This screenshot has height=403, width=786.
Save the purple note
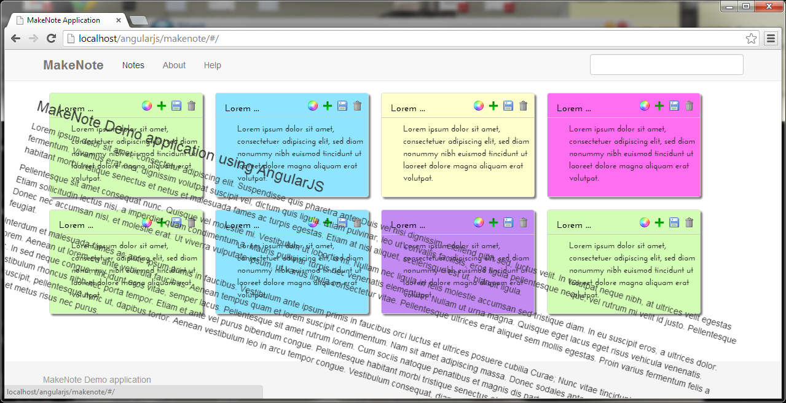508,222
